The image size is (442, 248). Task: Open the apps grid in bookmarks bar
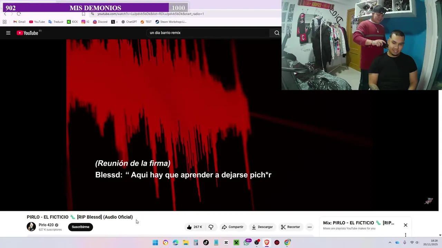point(4,22)
